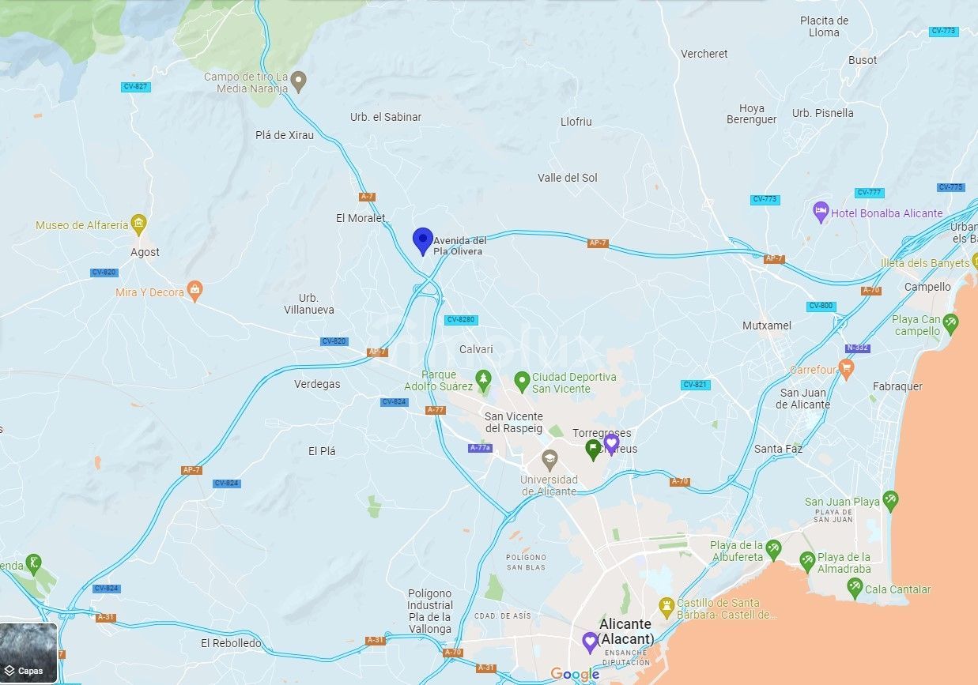
Task: Open the San Juan Playa beach icon
Action: pyautogui.click(x=890, y=500)
